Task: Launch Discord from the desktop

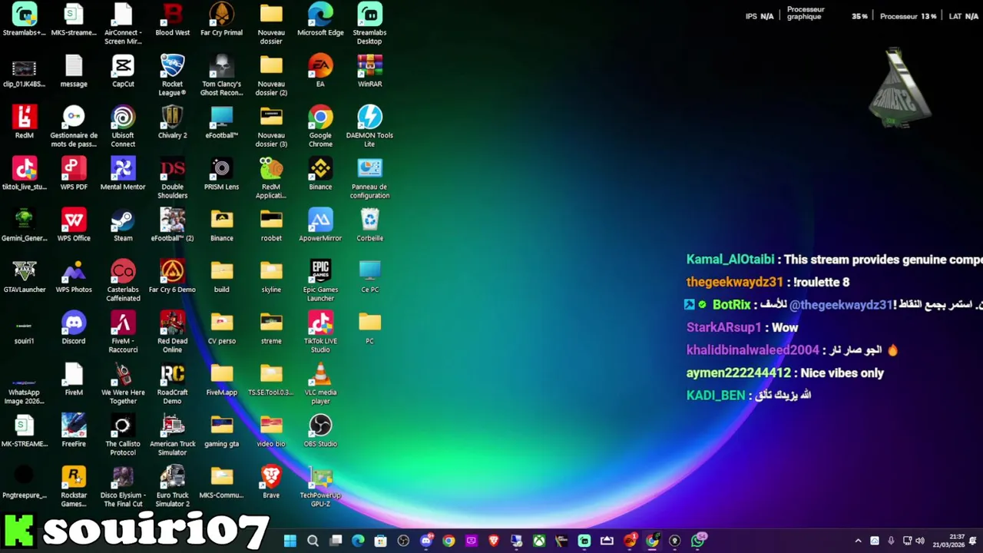Action: click(x=74, y=328)
